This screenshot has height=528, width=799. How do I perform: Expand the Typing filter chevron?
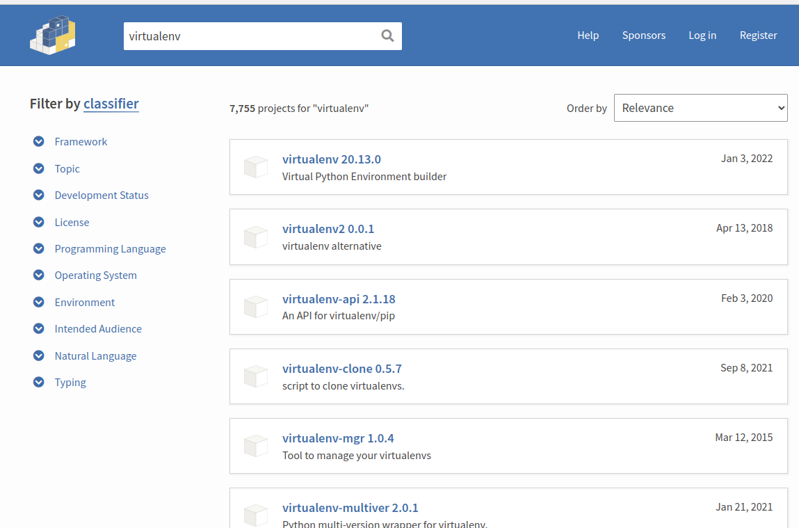pyautogui.click(x=39, y=382)
